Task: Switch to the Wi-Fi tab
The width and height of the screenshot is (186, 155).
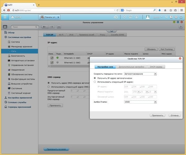Action: click(61, 35)
